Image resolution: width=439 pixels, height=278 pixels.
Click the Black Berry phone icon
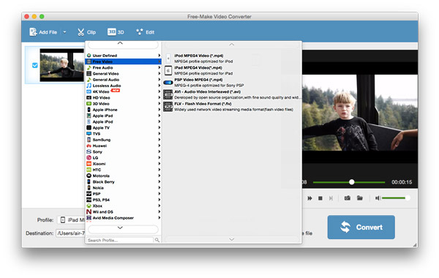click(89, 181)
